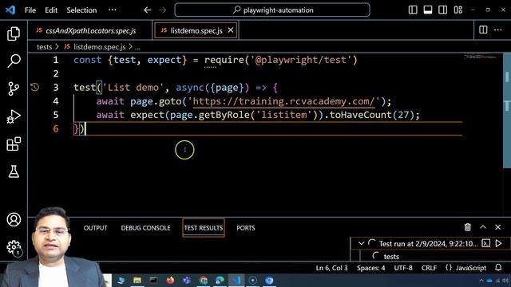Screen dimensions: 511x287
Task: Open the Accounts menu icon
Action: (14, 220)
